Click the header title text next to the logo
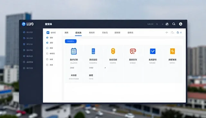206x118 pixels. [x=49, y=24]
